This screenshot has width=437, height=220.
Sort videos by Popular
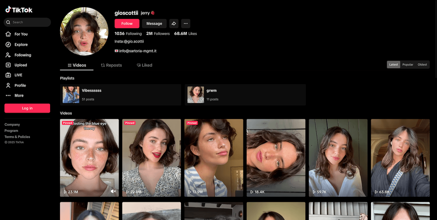pyautogui.click(x=408, y=65)
